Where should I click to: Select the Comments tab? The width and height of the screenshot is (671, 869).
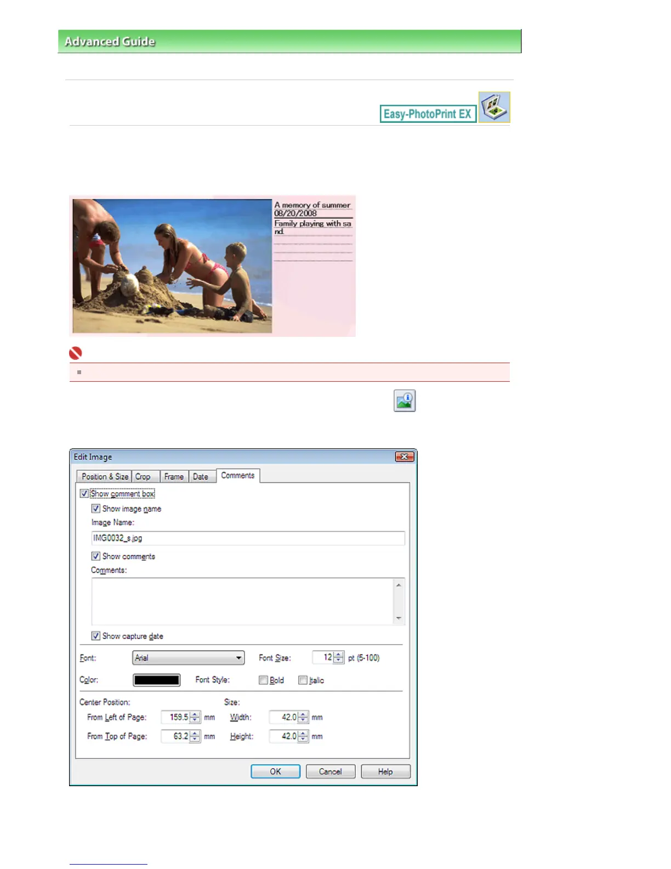tap(238, 476)
